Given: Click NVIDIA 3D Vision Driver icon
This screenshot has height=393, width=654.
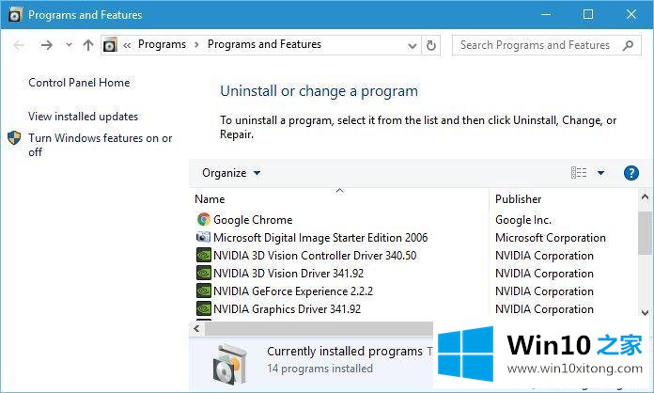Looking at the screenshot, I should [x=204, y=273].
